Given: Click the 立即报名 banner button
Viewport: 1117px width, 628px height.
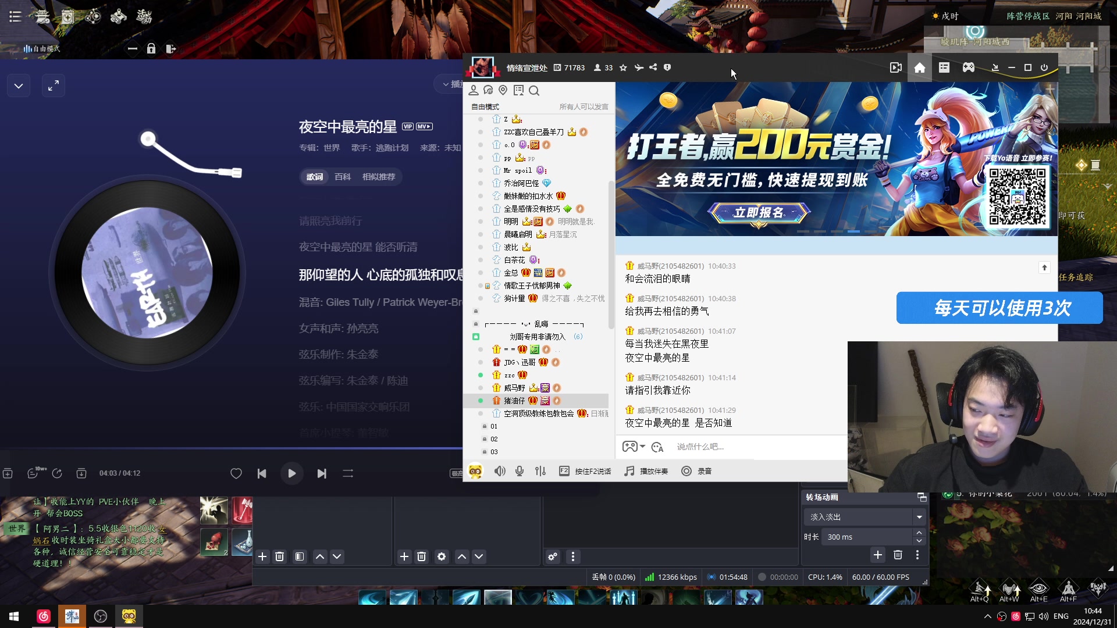Looking at the screenshot, I should [x=759, y=213].
